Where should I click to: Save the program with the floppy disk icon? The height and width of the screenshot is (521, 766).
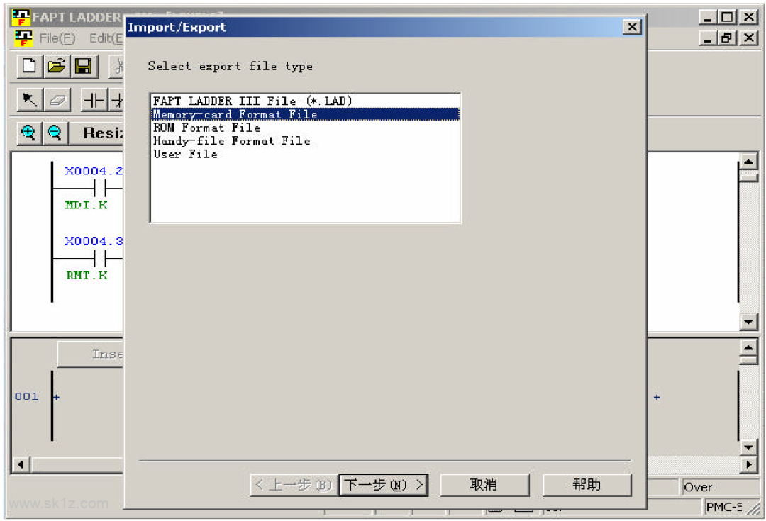point(84,66)
